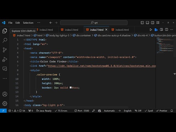Image resolution: width=176 pixels, height=132 pixels.
Task: Switch to the index6.html tab
Action: [120, 30]
